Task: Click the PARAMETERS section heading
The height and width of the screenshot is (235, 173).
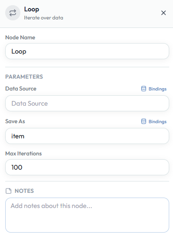Action: [x=24, y=77]
